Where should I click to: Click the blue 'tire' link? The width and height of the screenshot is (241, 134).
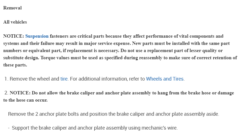click(x=64, y=79)
